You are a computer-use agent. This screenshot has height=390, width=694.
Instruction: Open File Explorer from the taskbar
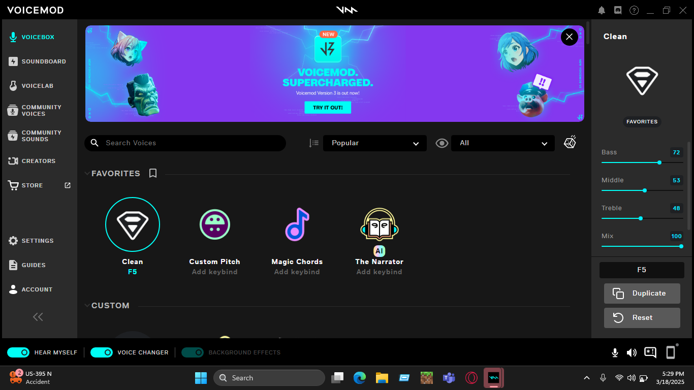tap(382, 378)
